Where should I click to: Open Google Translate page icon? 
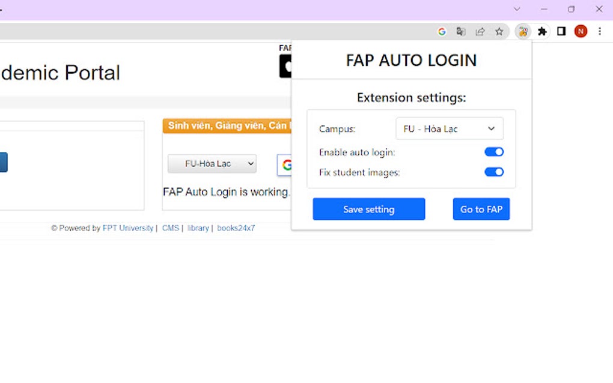click(x=461, y=31)
